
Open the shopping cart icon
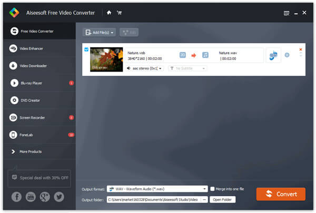click(x=120, y=13)
